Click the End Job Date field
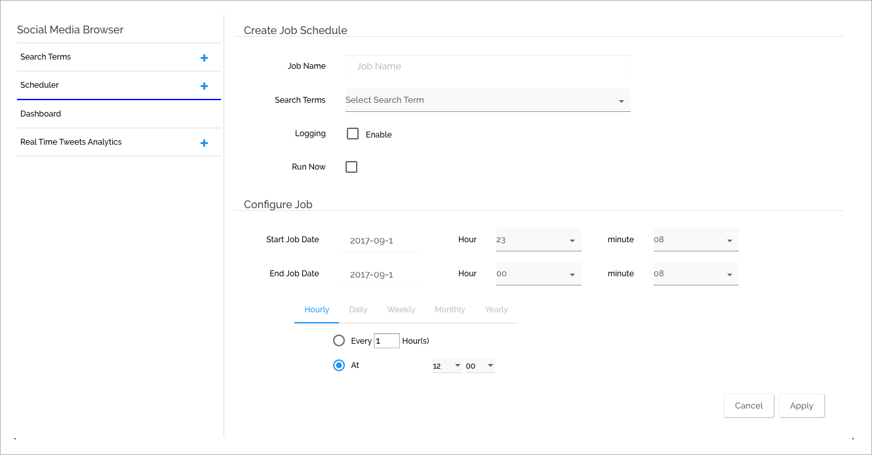Screen dimensions: 872x455 (382, 274)
